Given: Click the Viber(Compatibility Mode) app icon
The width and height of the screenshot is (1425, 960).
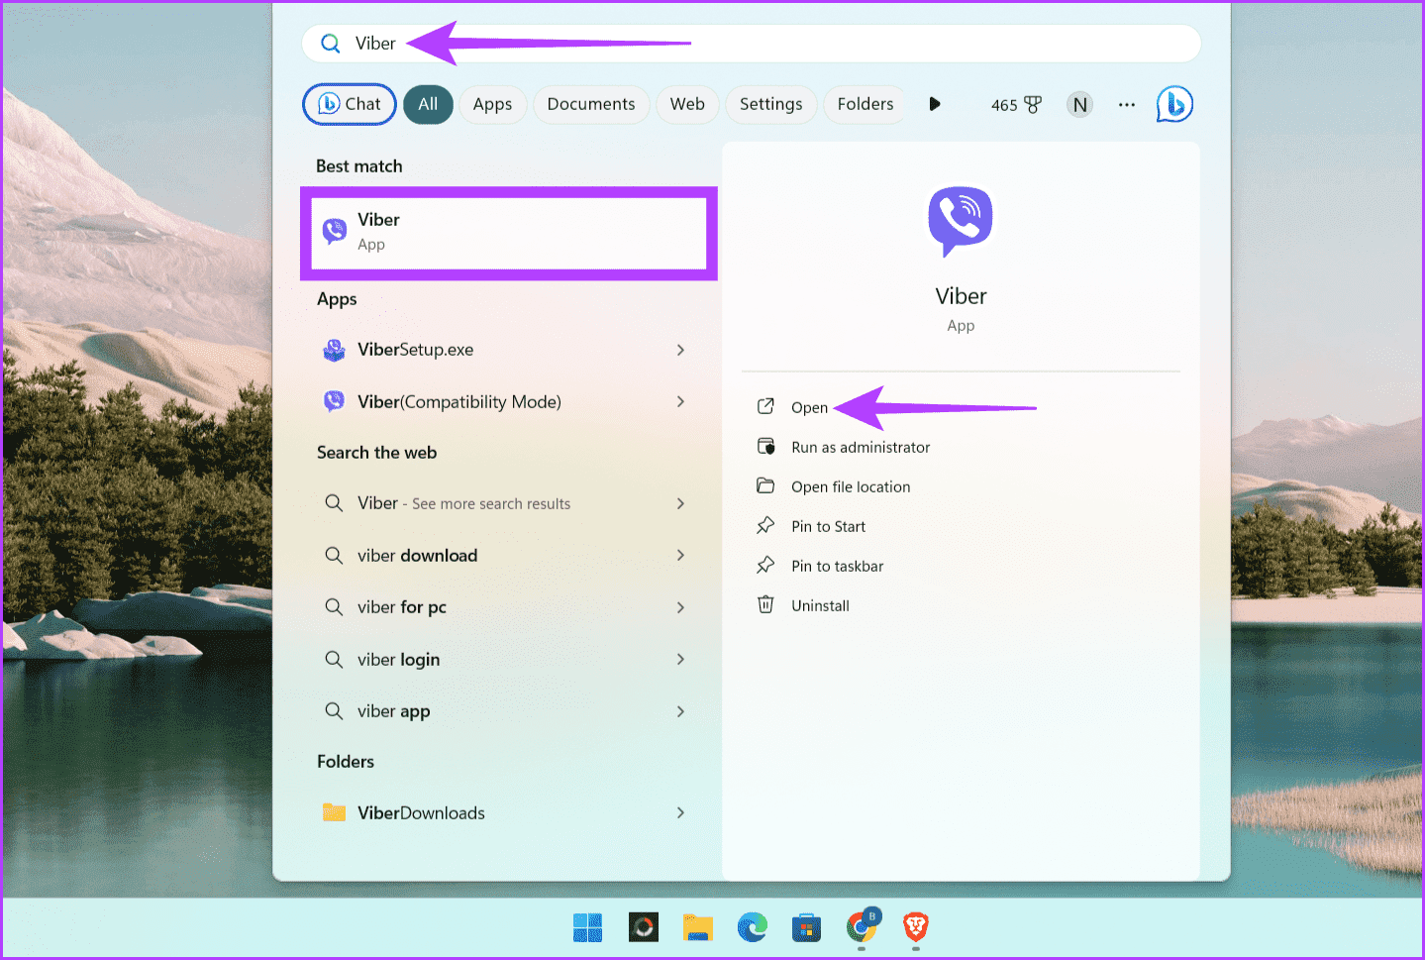Looking at the screenshot, I should (335, 401).
